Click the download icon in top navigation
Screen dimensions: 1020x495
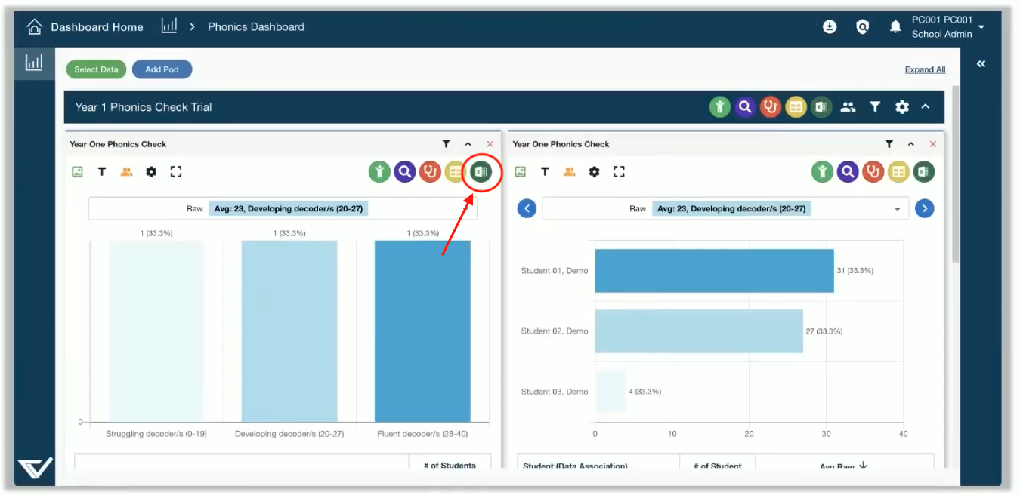pyautogui.click(x=830, y=27)
